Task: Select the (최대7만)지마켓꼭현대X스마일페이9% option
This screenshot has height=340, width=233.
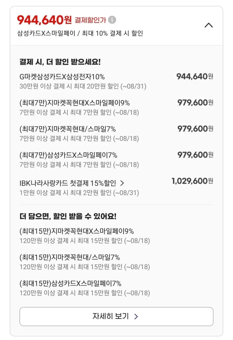Action: click(116, 108)
